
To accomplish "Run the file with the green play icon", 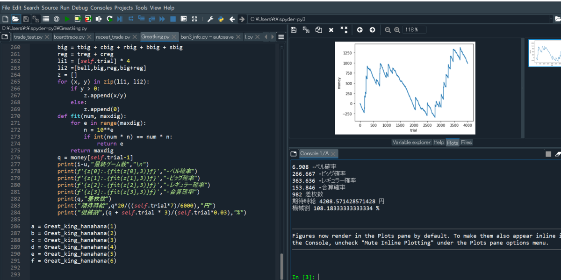I will (67, 19).
